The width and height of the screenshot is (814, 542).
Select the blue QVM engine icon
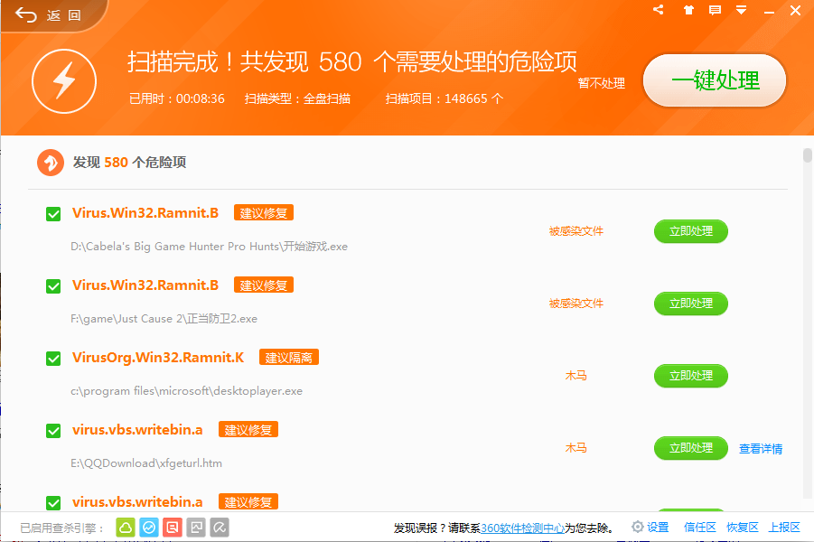tap(149, 528)
